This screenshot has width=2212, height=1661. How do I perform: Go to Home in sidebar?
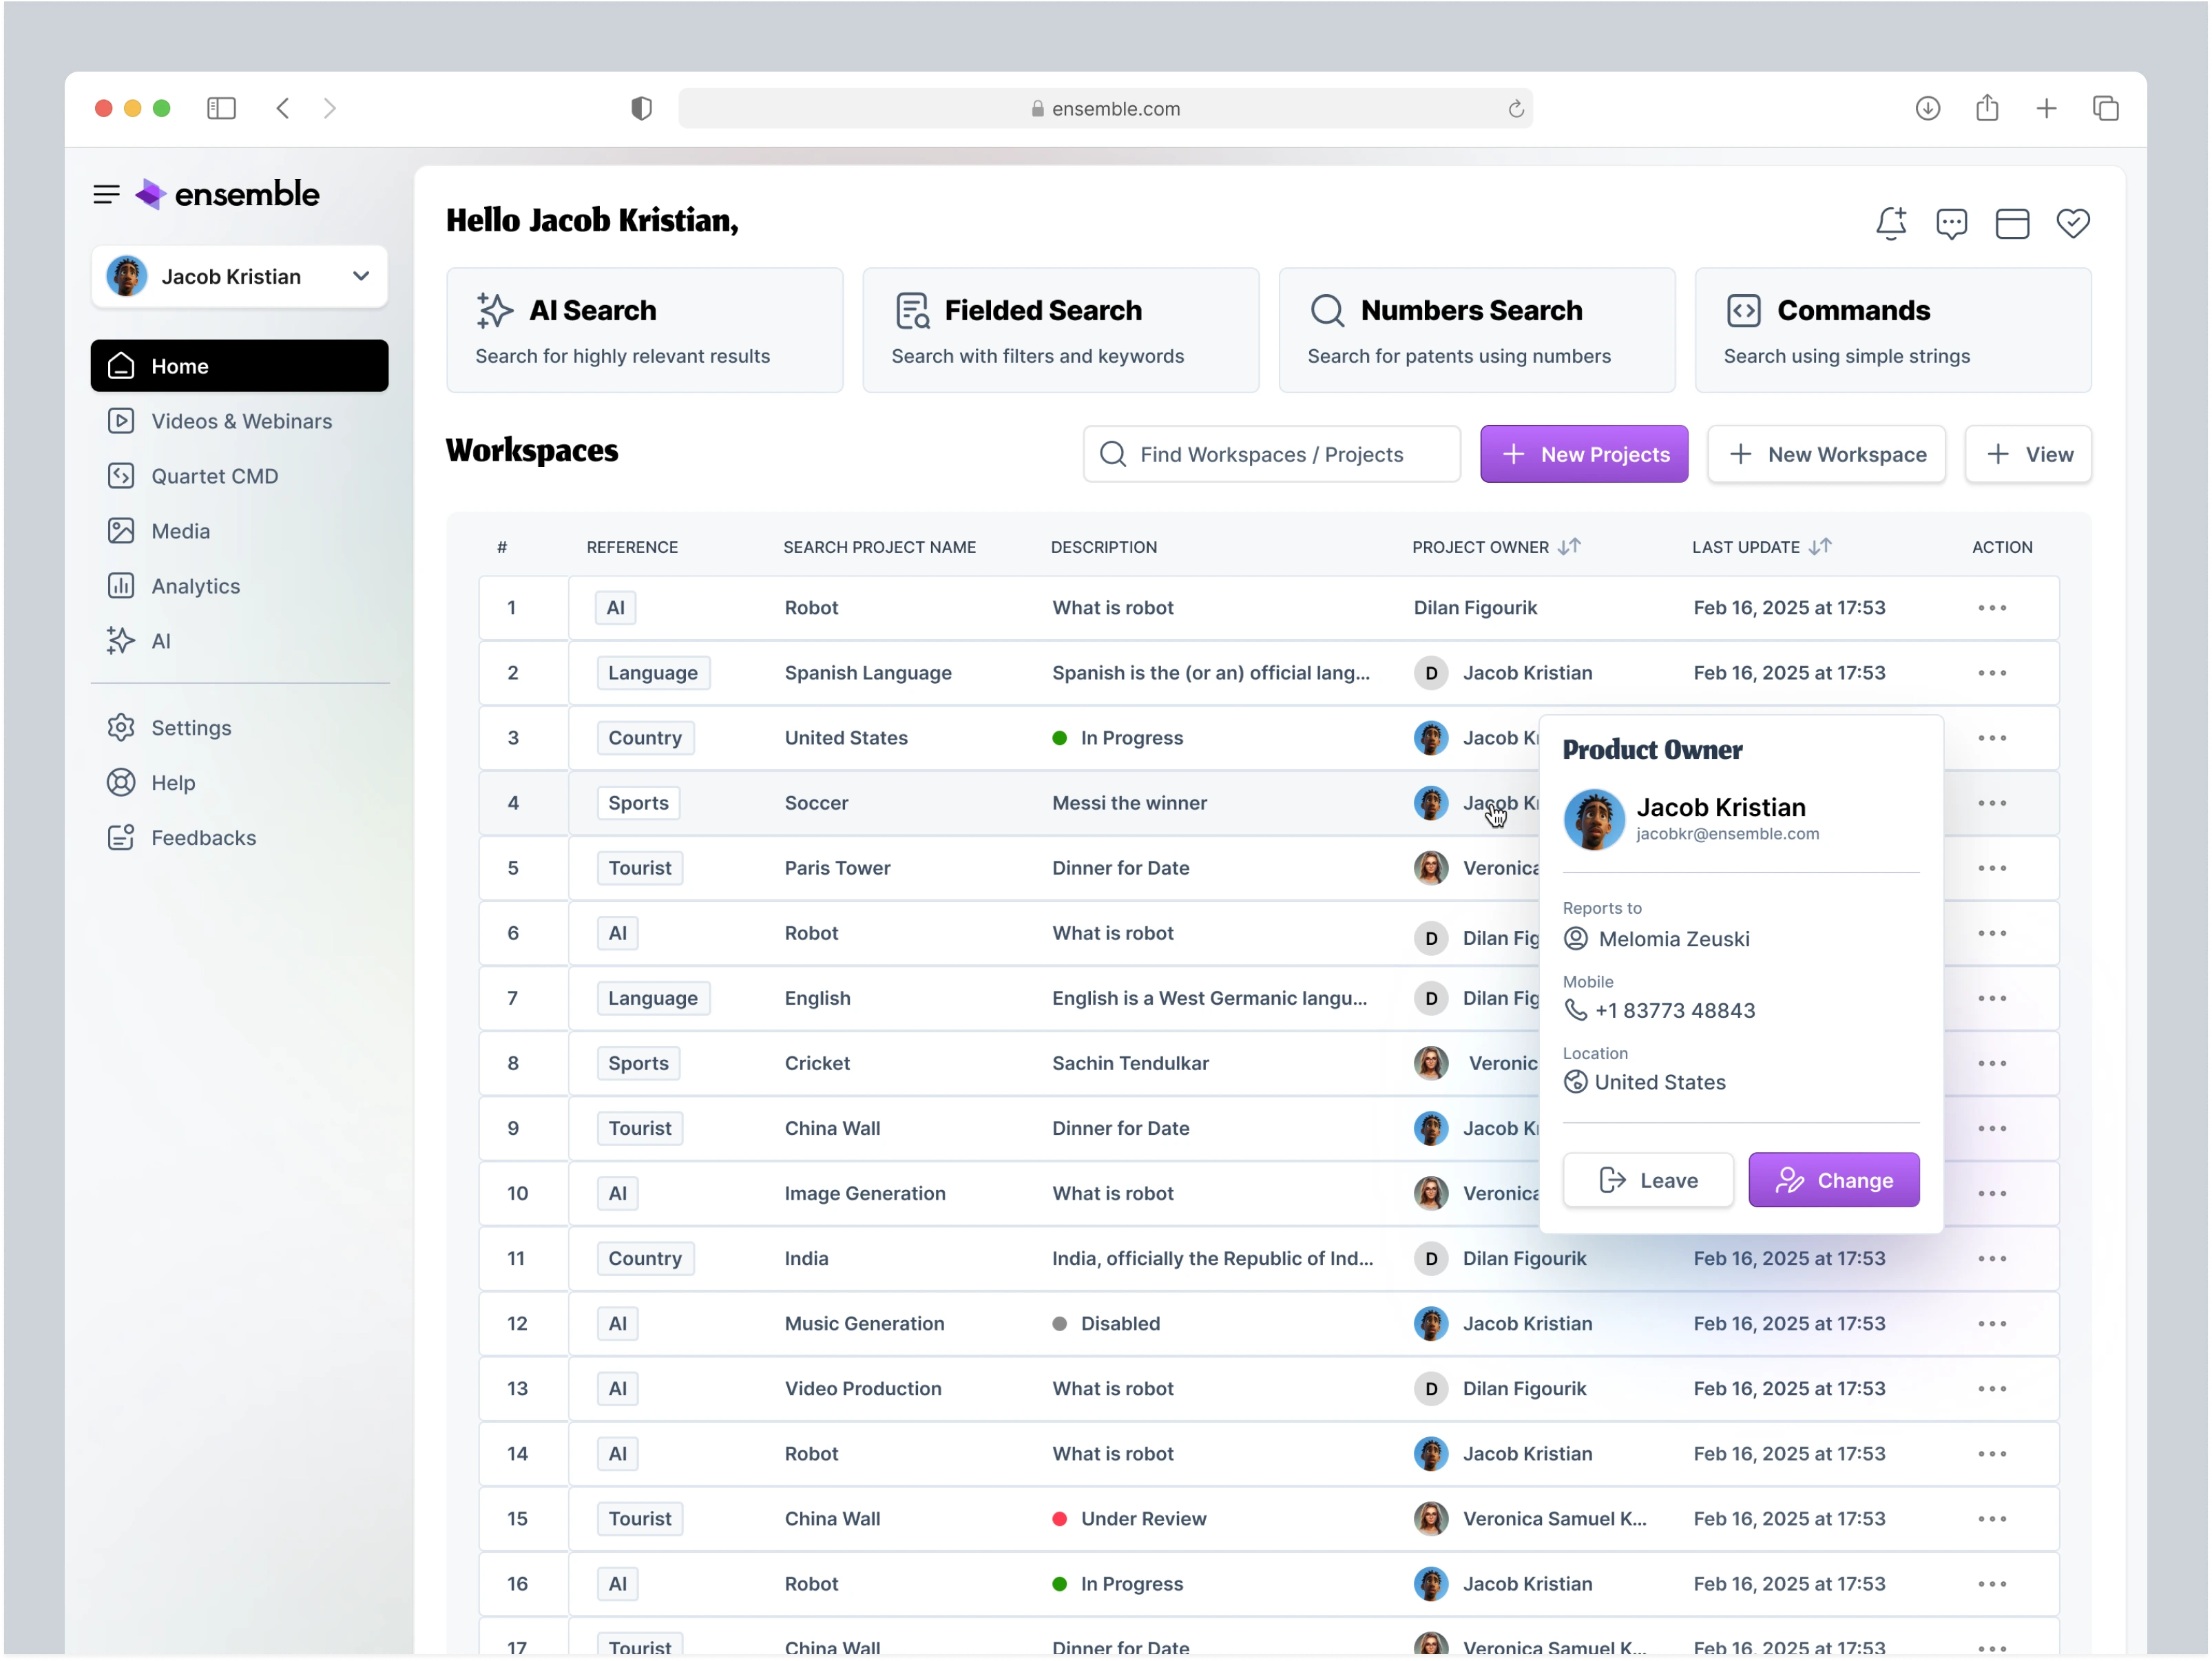click(x=239, y=366)
